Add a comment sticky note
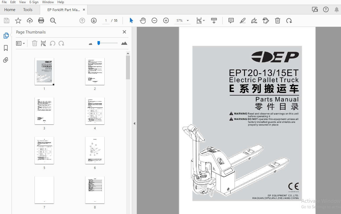Viewport: 341px width, 214px height. pos(231,21)
